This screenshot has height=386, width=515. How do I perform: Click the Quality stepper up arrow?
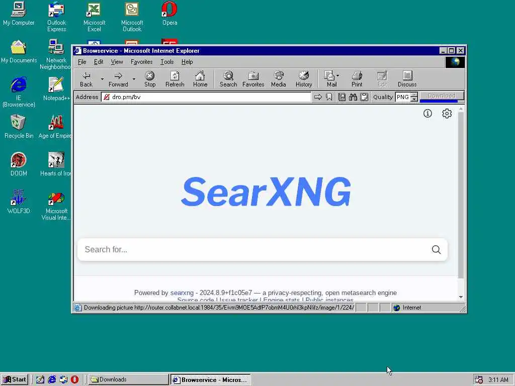pyautogui.click(x=414, y=95)
